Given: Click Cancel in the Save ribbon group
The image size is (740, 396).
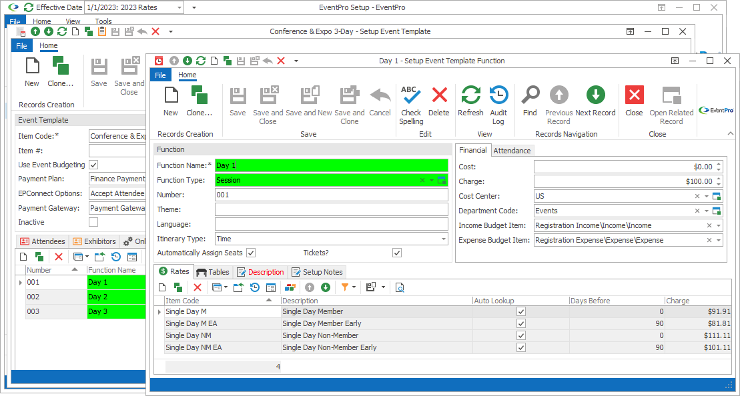Looking at the screenshot, I should click(x=380, y=101).
